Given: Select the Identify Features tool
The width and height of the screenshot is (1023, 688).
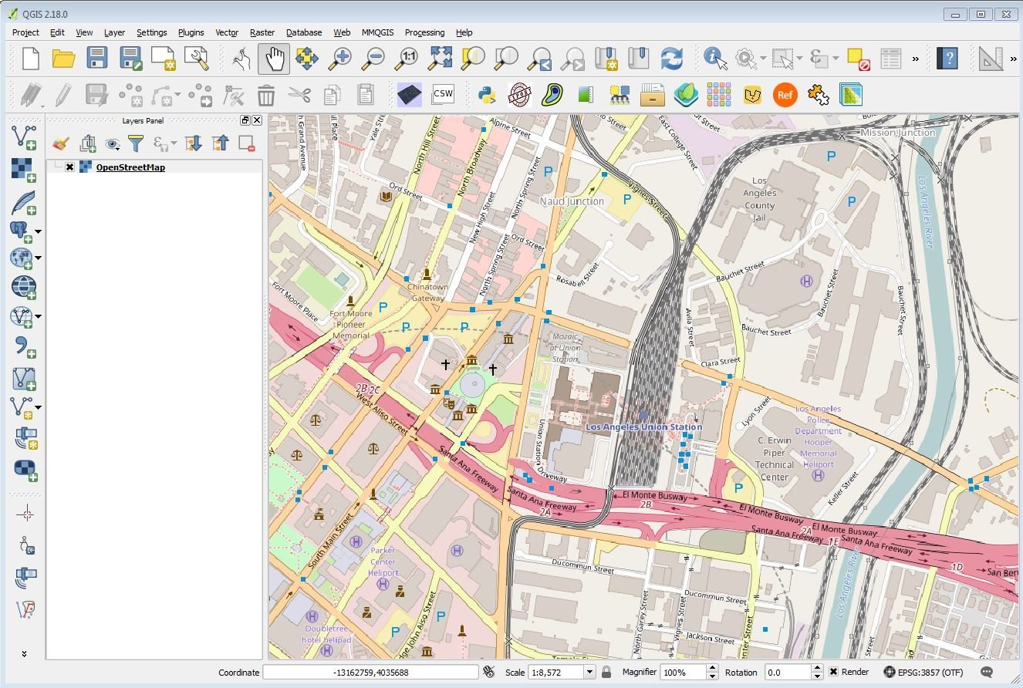Looking at the screenshot, I should 715,59.
